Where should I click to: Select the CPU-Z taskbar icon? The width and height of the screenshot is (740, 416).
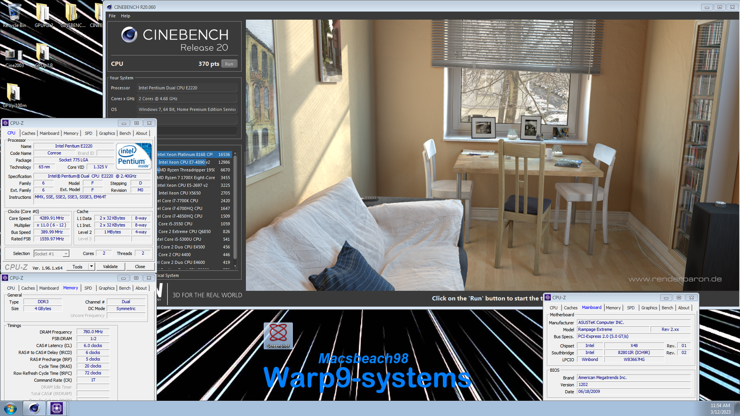tap(56, 408)
